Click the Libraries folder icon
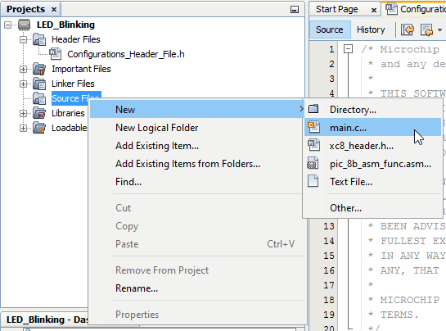Viewport: 446px width, 331px height. [x=39, y=113]
